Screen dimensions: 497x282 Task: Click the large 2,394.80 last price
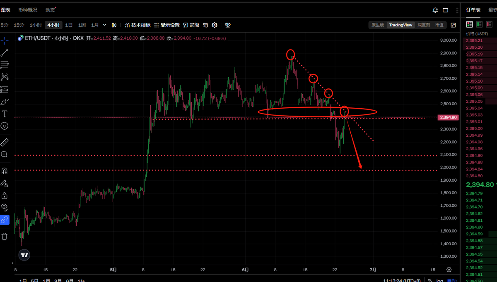[x=480, y=185]
